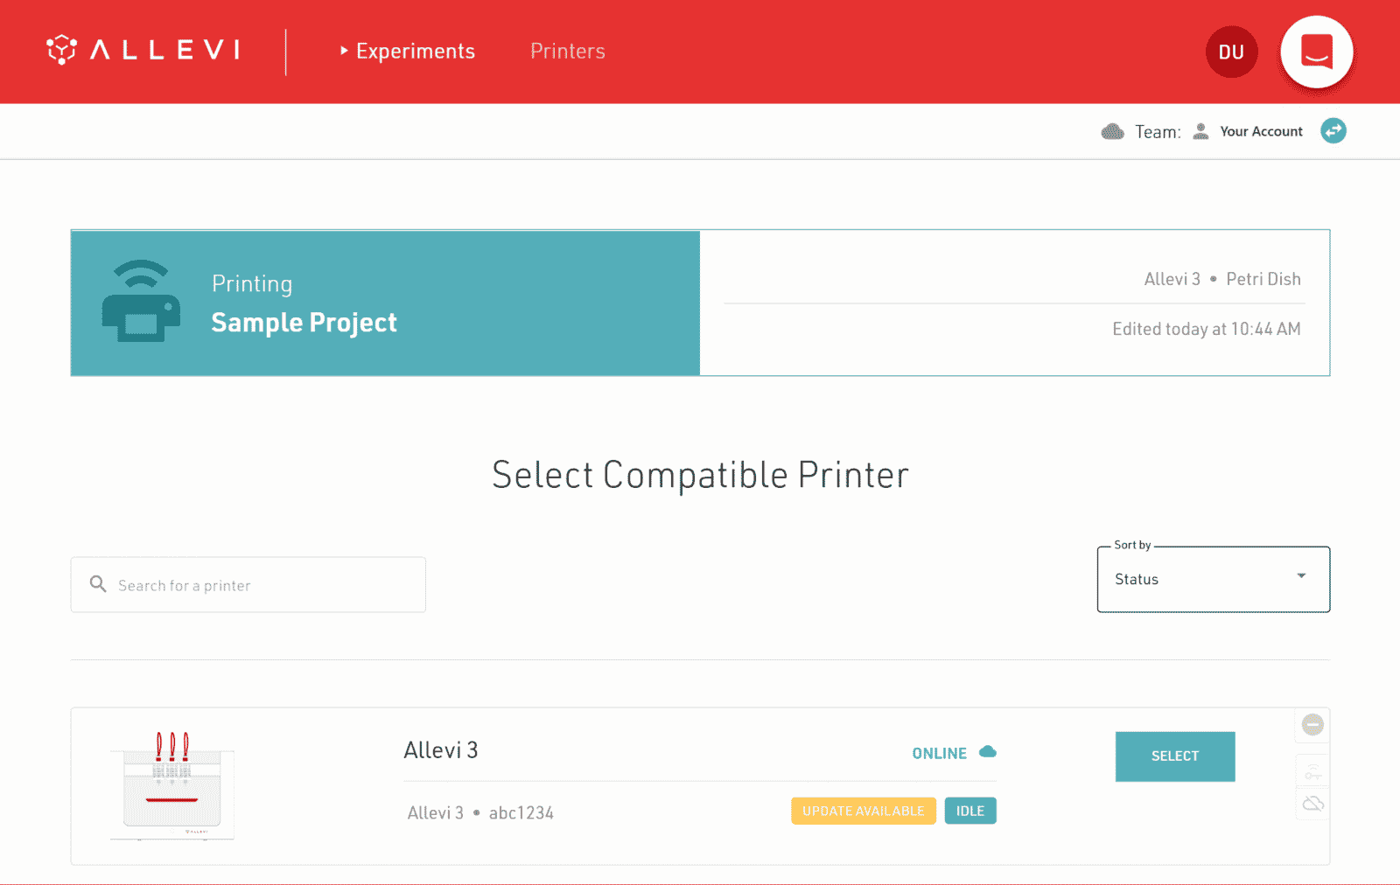Click the person icon beside Your Account
This screenshot has height=885, width=1400.
pyautogui.click(x=1201, y=131)
